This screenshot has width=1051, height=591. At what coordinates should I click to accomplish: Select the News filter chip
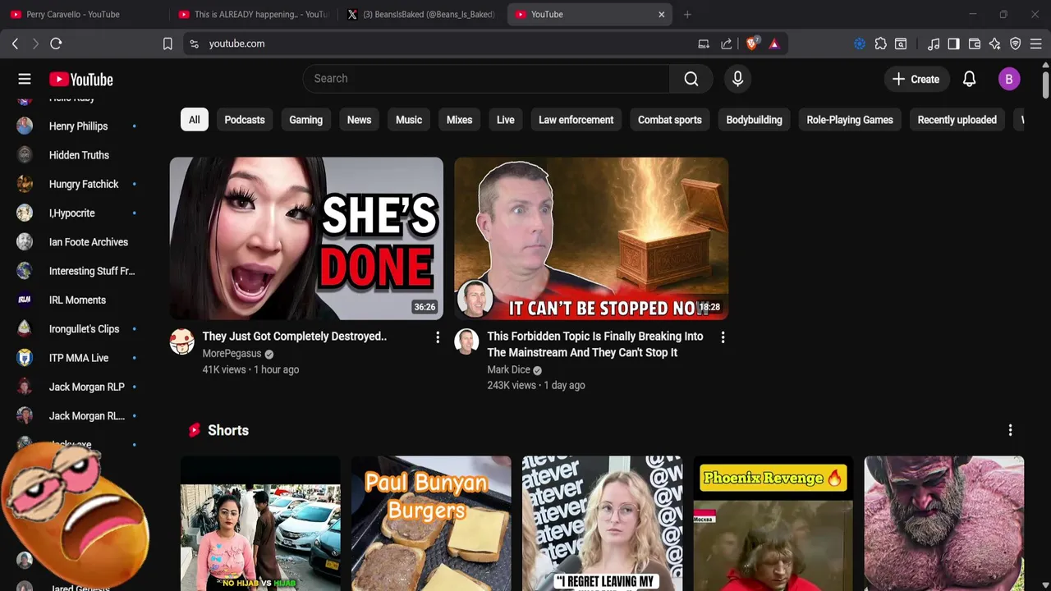coord(359,120)
